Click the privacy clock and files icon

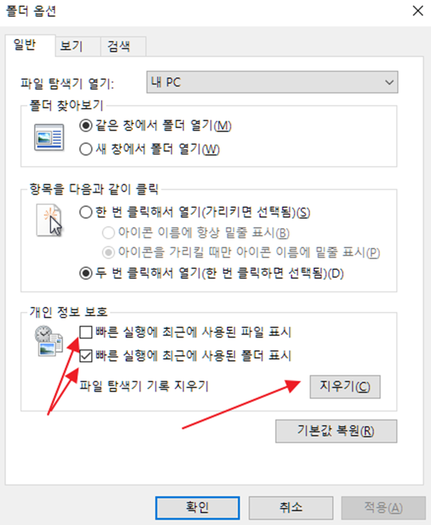pos(49,341)
